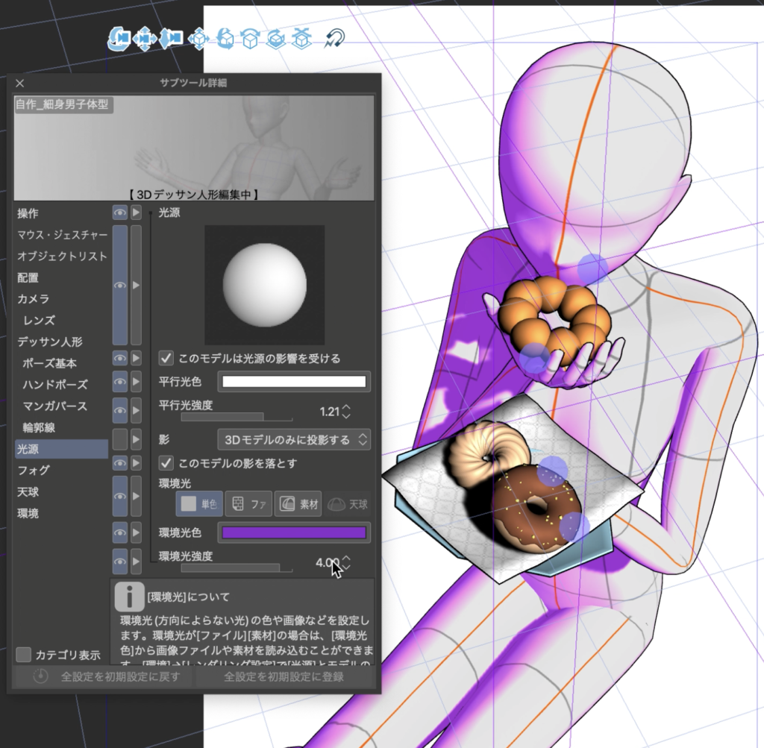
Task: Click the move 3D object cube icon
Action: [198, 37]
